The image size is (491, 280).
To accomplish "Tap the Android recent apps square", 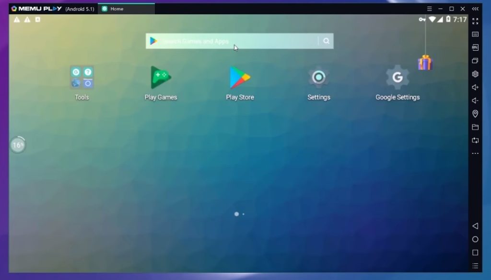I will [475, 253].
